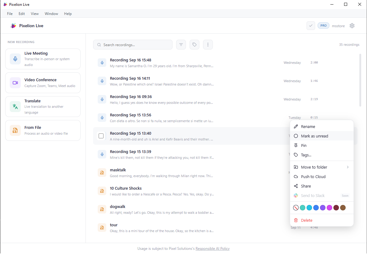Click the From File audio icon

[x=15, y=130]
